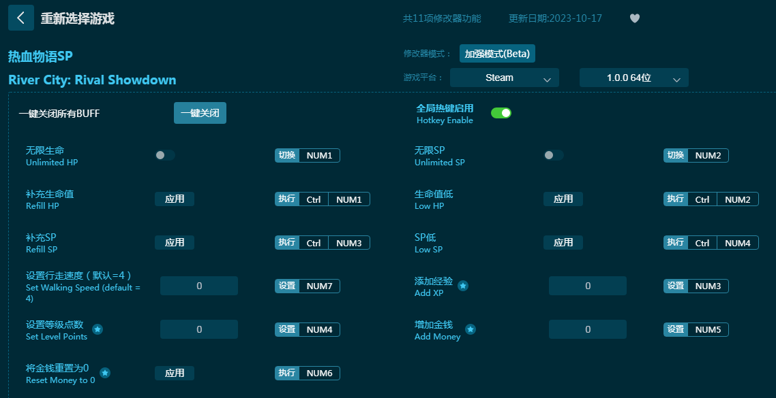This screenshot has height=398, width=776.
Task: Click NUM2 hotkey for Unlimited SP
Action: pos(708,156)
